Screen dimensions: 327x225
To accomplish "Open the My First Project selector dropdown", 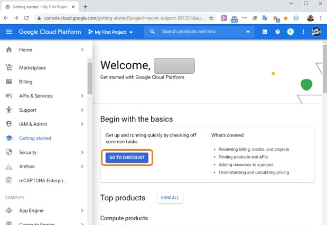I will pyautogui.click(x=110, y=32).
